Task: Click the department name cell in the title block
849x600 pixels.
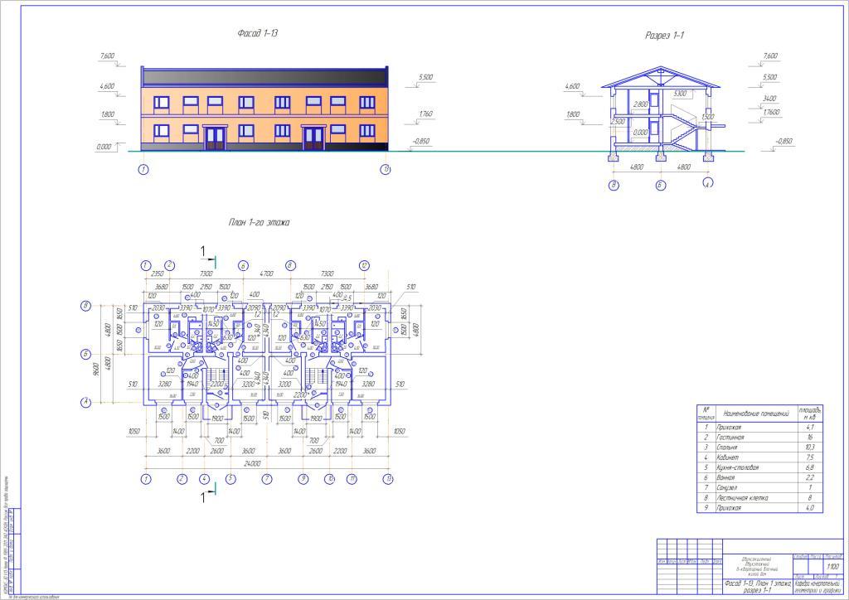Action: [819, 587]
